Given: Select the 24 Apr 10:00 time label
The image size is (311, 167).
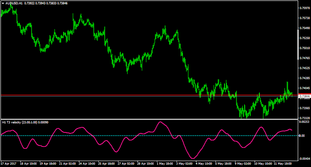Looking at the screenshot, I should pos(87,164).
